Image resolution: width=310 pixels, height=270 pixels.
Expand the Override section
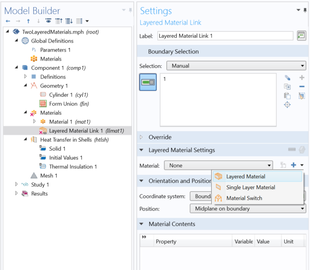tap(141, 137)
